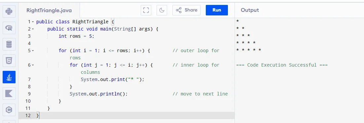The height and width of the screenshot is (123, 364).
Task: Select the Output panel header
Action: click(x=250, y=10)
